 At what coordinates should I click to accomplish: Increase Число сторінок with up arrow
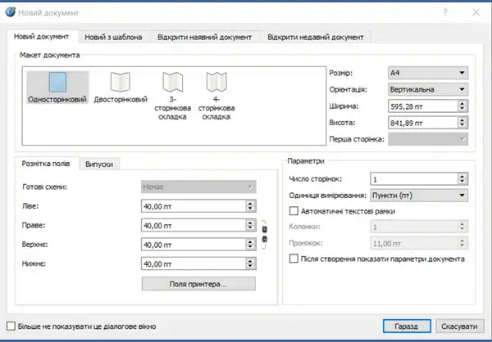point(462,177)
